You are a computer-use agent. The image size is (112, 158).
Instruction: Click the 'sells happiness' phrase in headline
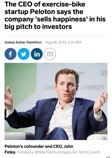tap(62, 19)
